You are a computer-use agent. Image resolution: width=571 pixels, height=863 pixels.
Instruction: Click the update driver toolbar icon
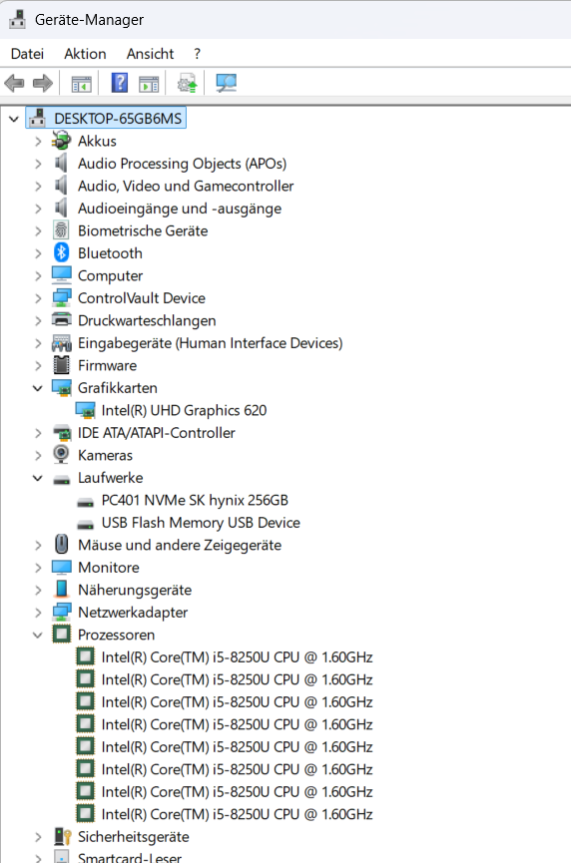(188, 84)
